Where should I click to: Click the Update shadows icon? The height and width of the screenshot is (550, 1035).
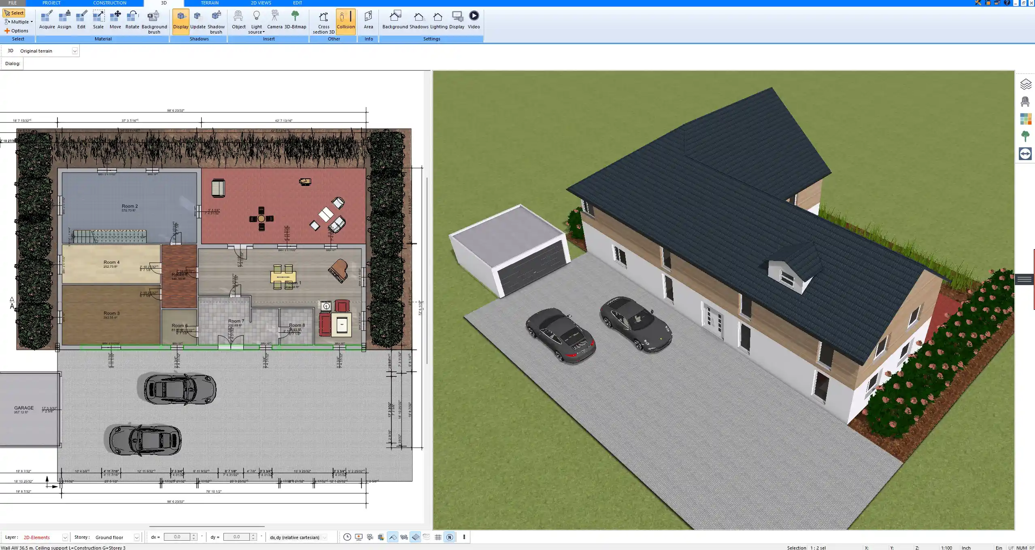pos(198,20)
